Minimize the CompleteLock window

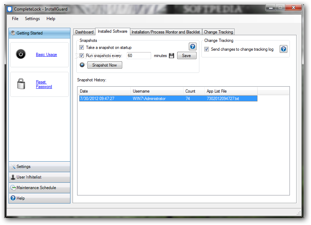click(271, 8)
